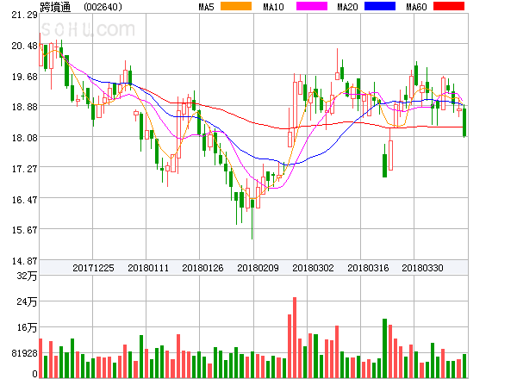Click the 16万 volume axis label
The height and width of the screenshot is (379, 517).
coord(27,327)
